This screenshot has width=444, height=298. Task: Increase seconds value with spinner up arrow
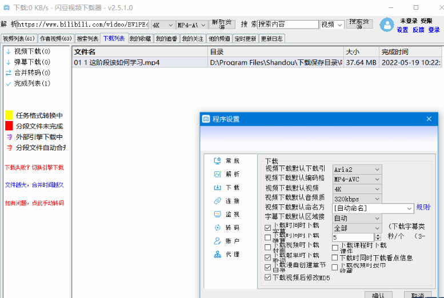pyautogui.click(x=378, y=235)
